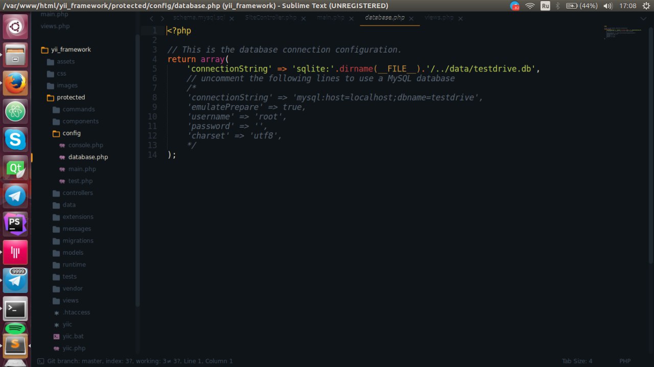The image size is (654, 367).
Task: Collapse the protected folder
Action: point(51,97)
